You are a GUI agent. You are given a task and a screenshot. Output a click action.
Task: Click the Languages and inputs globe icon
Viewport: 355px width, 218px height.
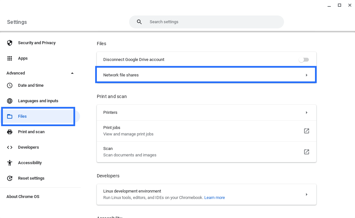(10, 101)
